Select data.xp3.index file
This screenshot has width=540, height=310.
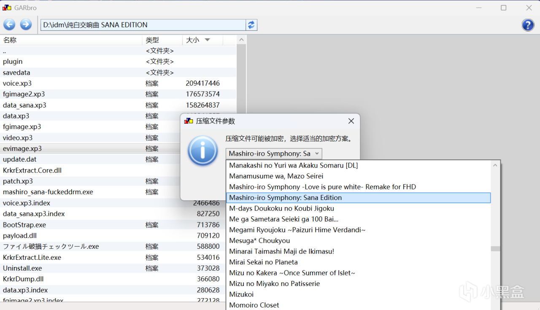click(x=113, y=290)
